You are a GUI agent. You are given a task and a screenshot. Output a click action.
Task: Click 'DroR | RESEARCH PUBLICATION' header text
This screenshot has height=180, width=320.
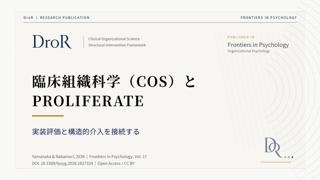coord(57,18)
